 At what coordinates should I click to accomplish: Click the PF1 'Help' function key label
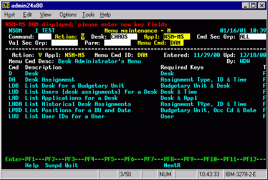coord(32,165)
